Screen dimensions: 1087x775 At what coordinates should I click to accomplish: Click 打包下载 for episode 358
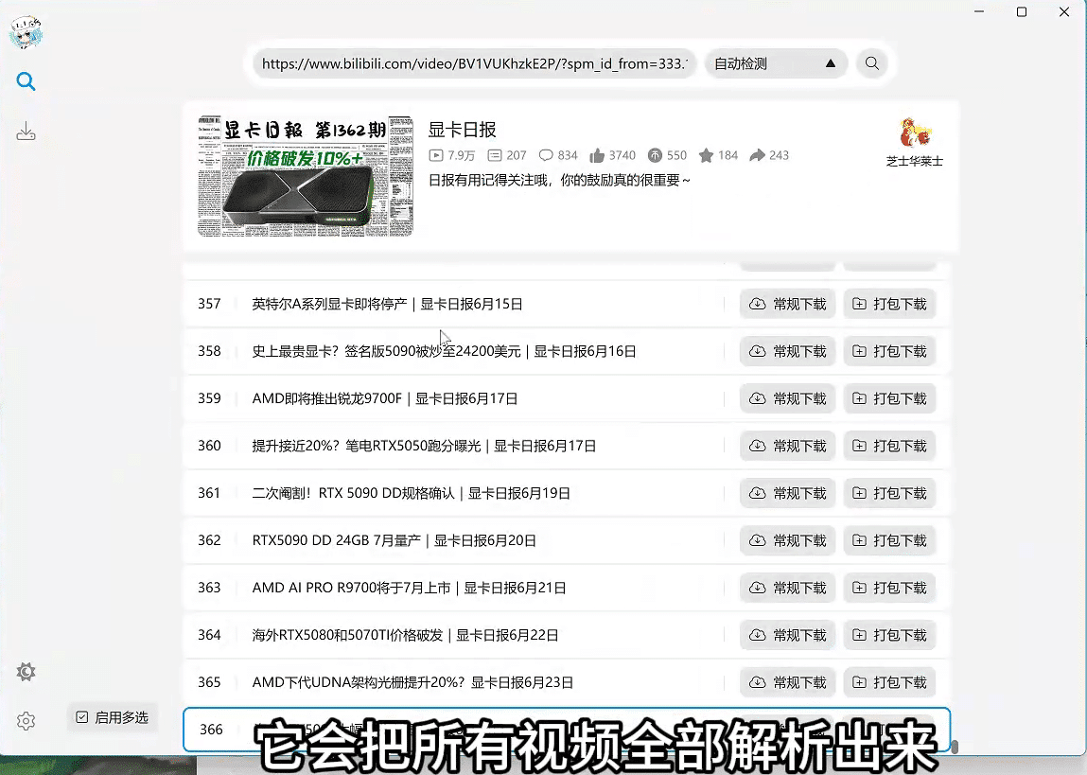tap(889, 351)
